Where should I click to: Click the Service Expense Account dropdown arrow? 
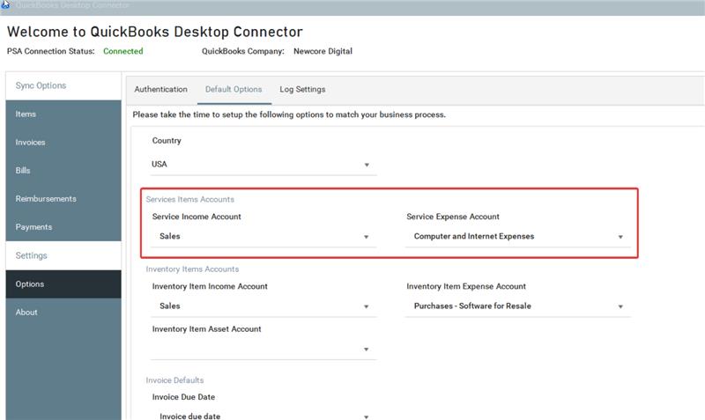point(620,237)
